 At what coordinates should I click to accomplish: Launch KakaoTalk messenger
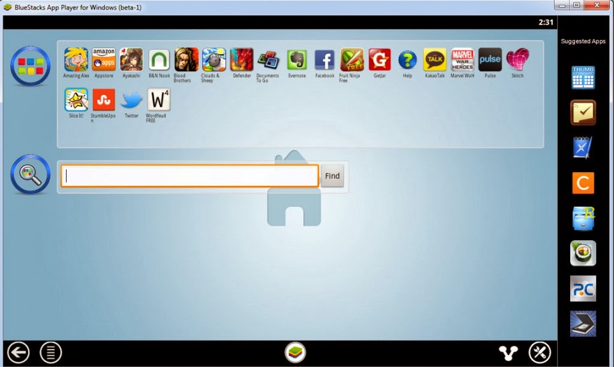(x=435, y=59)
